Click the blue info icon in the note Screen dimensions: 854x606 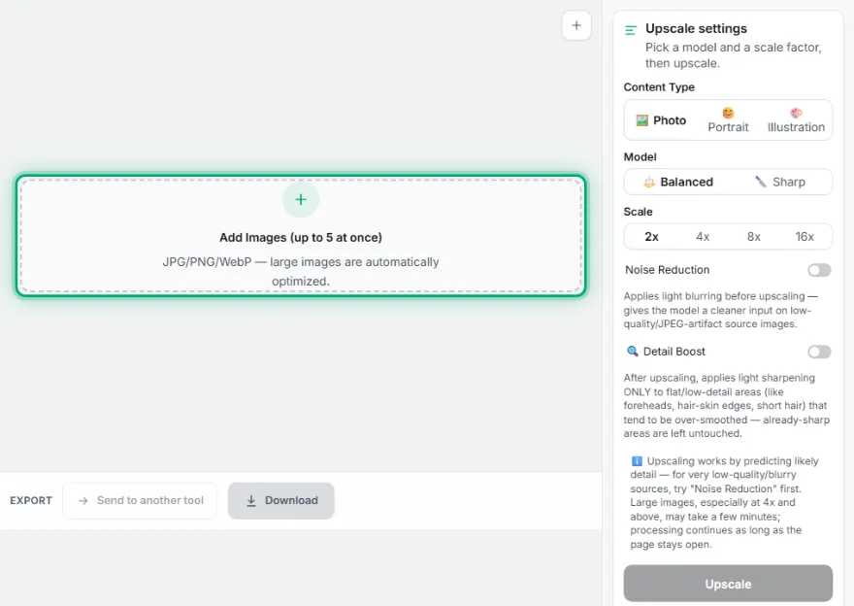[637, 461]
